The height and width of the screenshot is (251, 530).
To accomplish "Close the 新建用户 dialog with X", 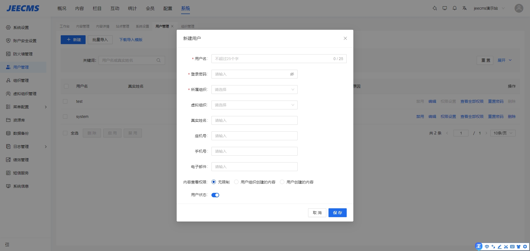I will click(345, 38).
